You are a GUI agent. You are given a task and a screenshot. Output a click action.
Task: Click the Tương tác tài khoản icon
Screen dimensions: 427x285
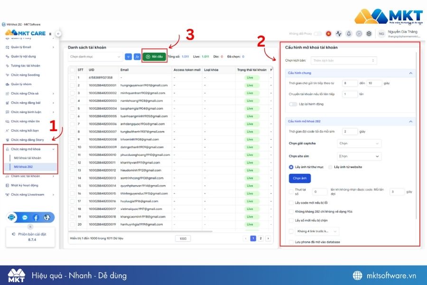[7, 66]
